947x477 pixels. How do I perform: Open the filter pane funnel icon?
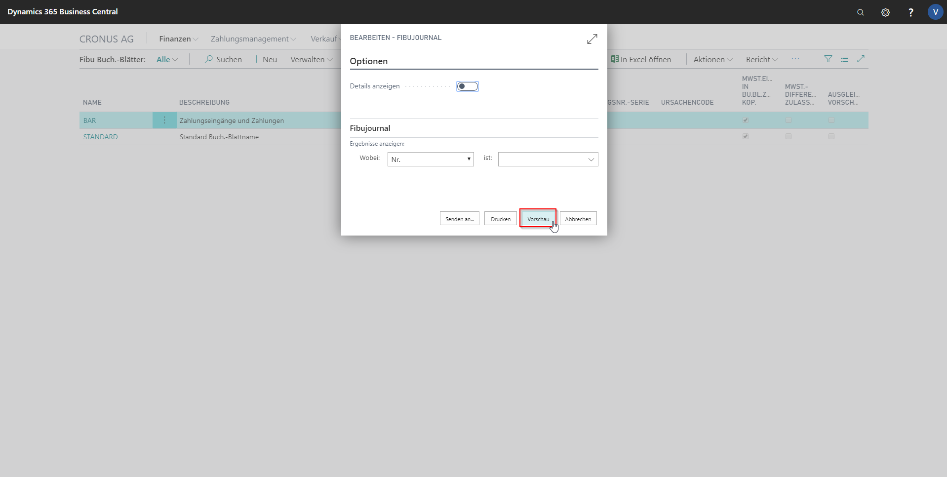[x=828, y=59]
